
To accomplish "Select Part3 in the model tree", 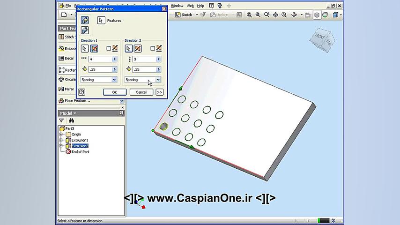I will [x=67, y=128].
